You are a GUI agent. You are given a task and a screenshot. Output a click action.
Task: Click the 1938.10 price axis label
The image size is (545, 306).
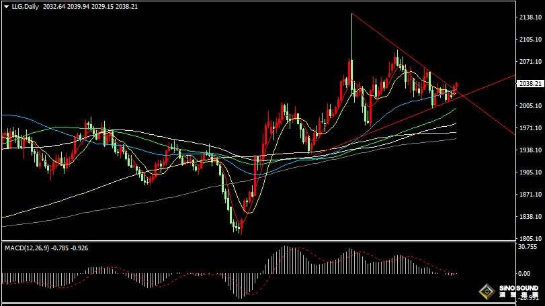pyautogui.click(x=530, y=150)
